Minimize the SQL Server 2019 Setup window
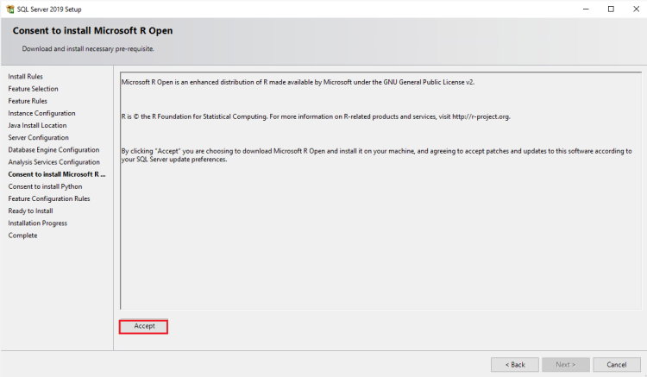This screenshot has height=377, width=647. (x=586, y=9)
